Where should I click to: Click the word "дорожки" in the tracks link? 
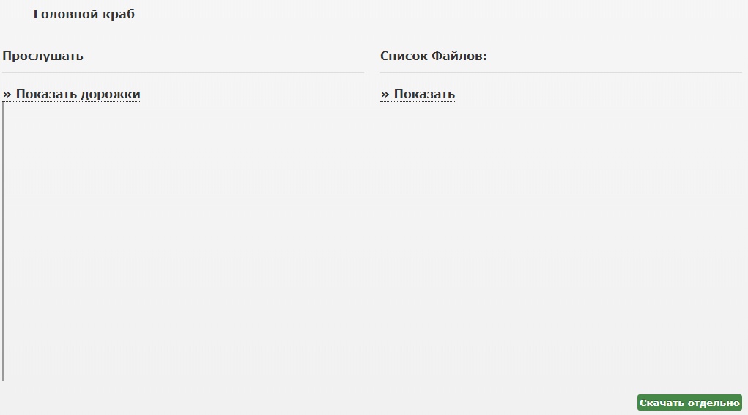coord(110,95)
